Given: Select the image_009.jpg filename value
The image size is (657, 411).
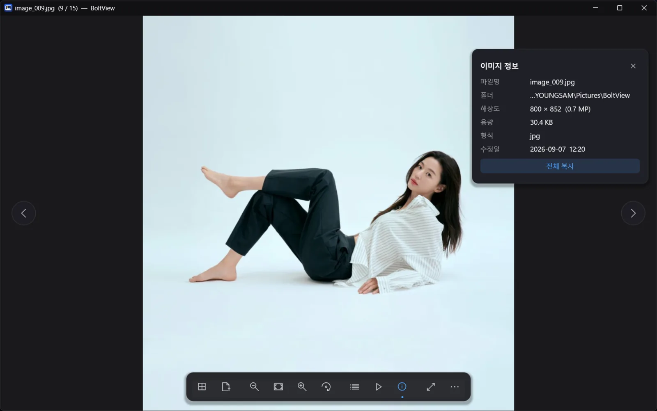Looking at the screenshot, I should (552, 82).
